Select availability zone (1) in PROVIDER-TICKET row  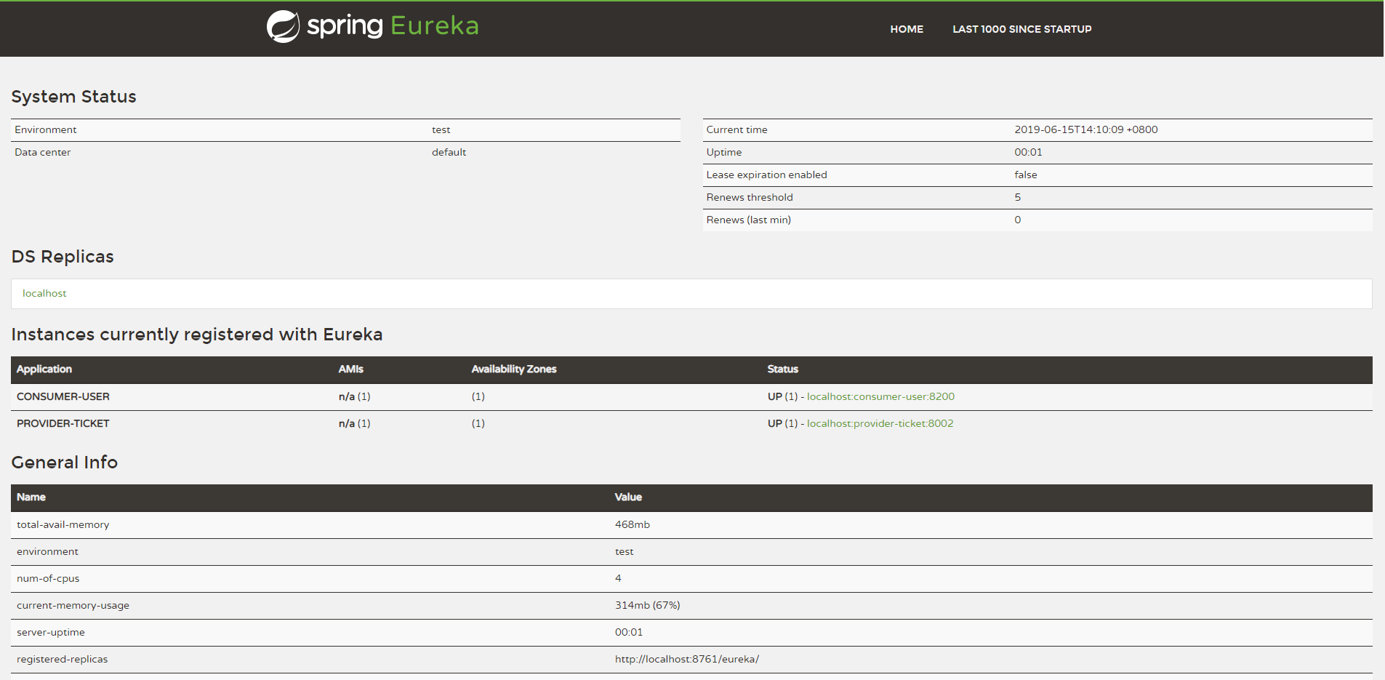(478, 423)
